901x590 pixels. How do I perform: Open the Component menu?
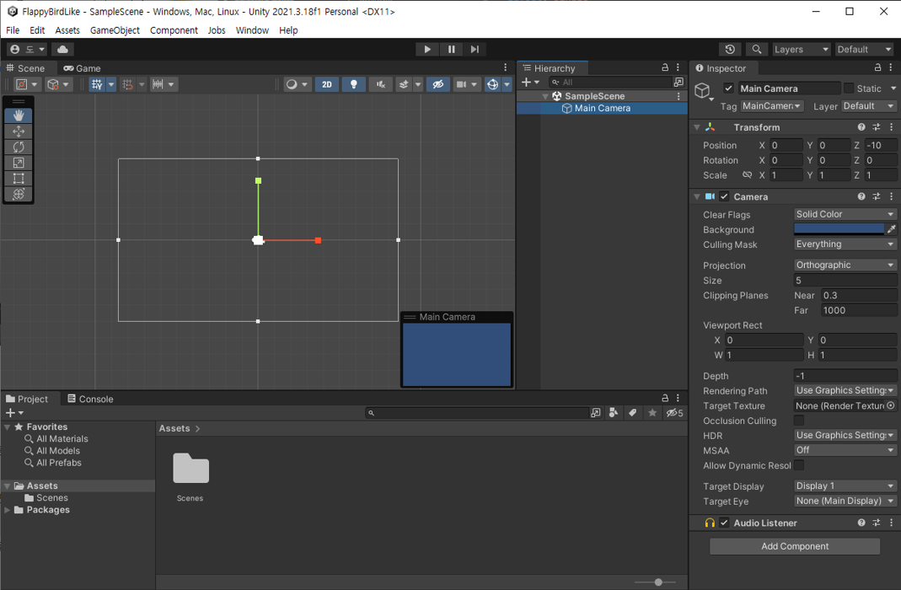click(174, 29)
